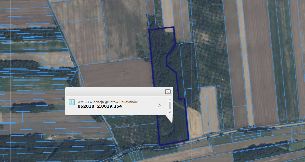
Task: Click the blue info icon in popup
Action: click(x=72, y=102)
